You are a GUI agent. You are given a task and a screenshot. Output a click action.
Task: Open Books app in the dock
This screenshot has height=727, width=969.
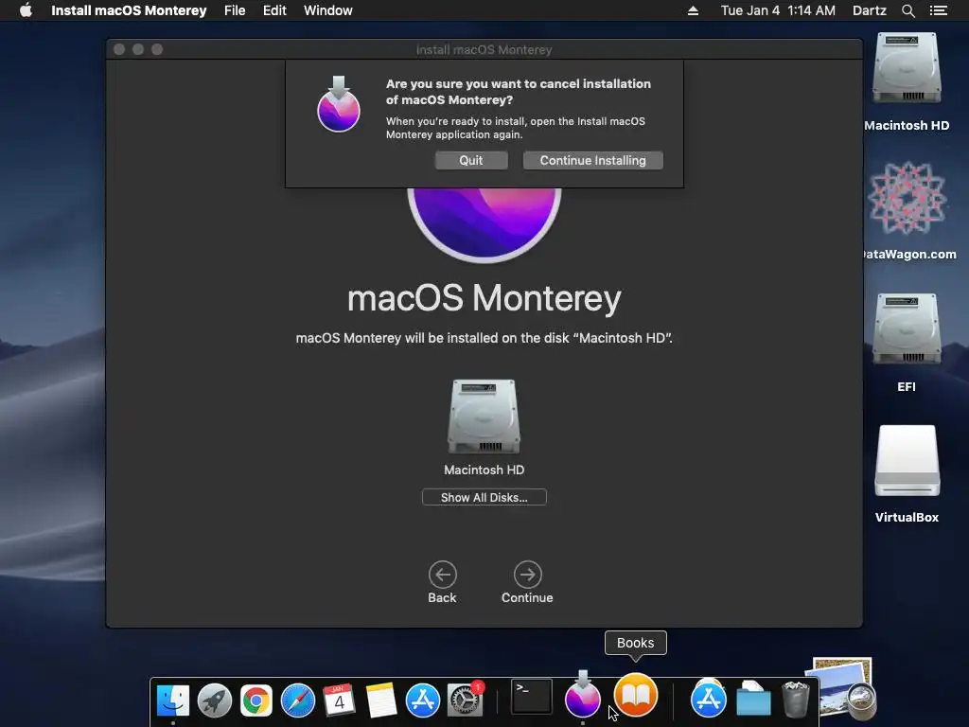tap(636, 695)
